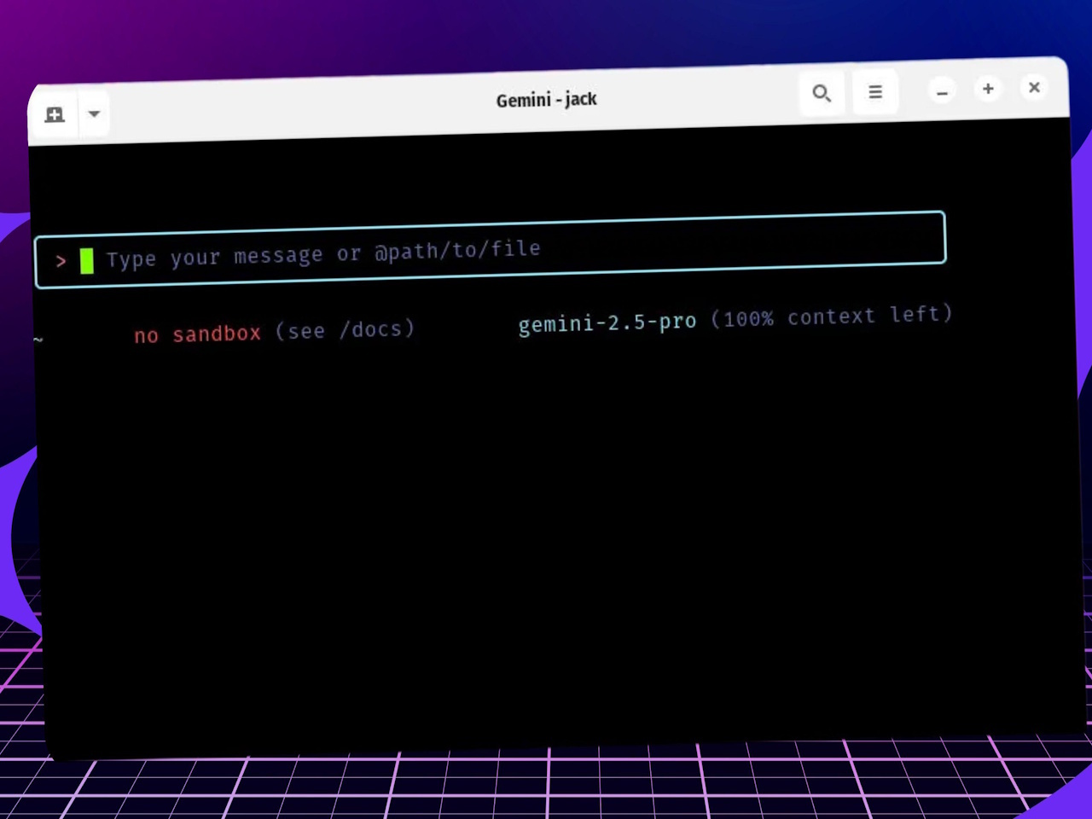
Task: Focus the Gemini message input box
Action: pyautogui.click(x=490, y=250)
